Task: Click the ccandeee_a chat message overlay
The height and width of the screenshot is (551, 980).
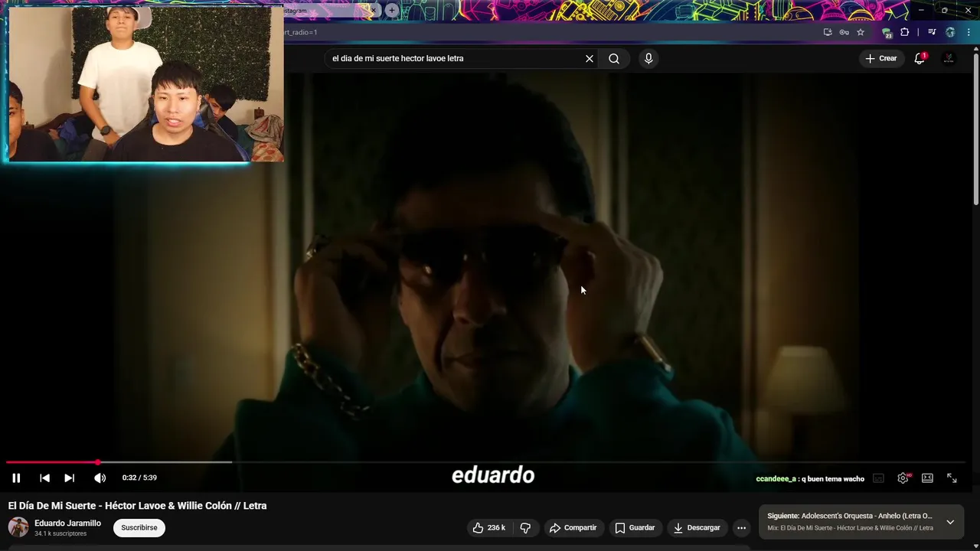Action: tap(810, 479)
